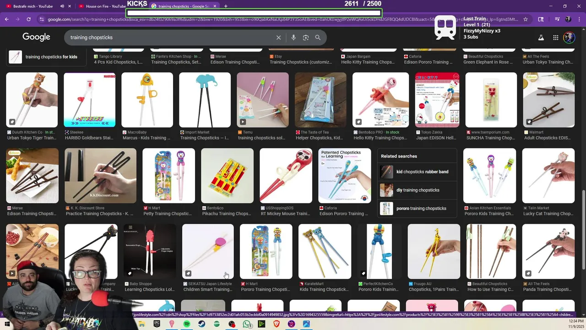Open related search pororo training chopsticks
The image size is (586, 330).
pos(417,209)
